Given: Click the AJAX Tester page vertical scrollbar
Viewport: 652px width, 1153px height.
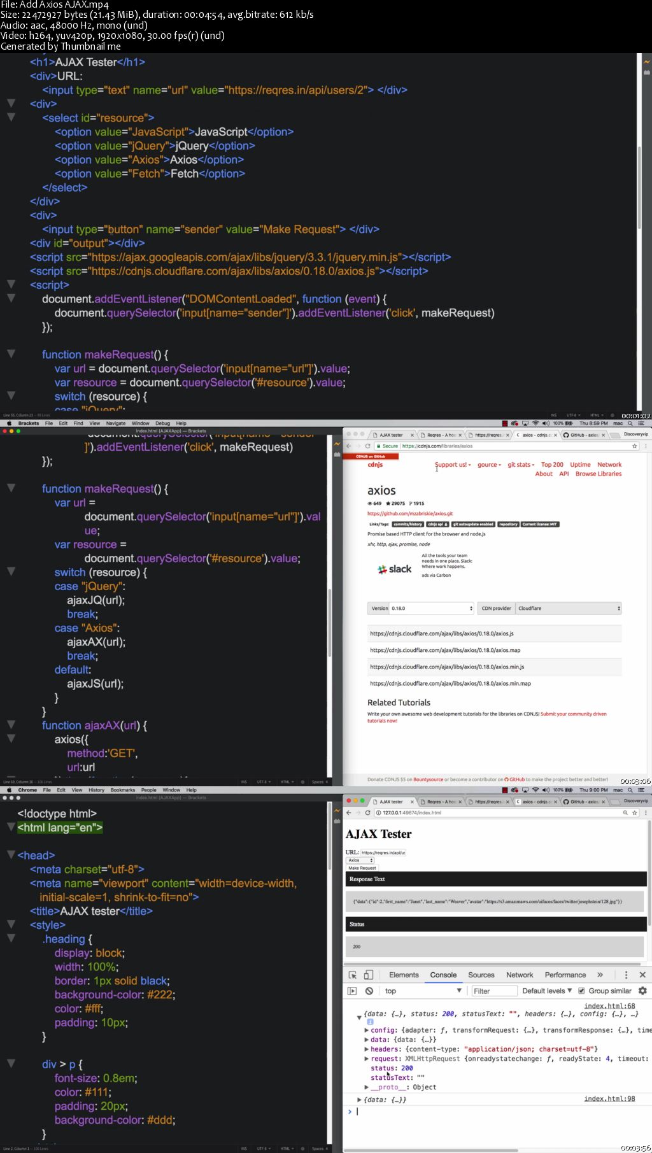Looking at the screenshot, I should [x=649, y=873].
